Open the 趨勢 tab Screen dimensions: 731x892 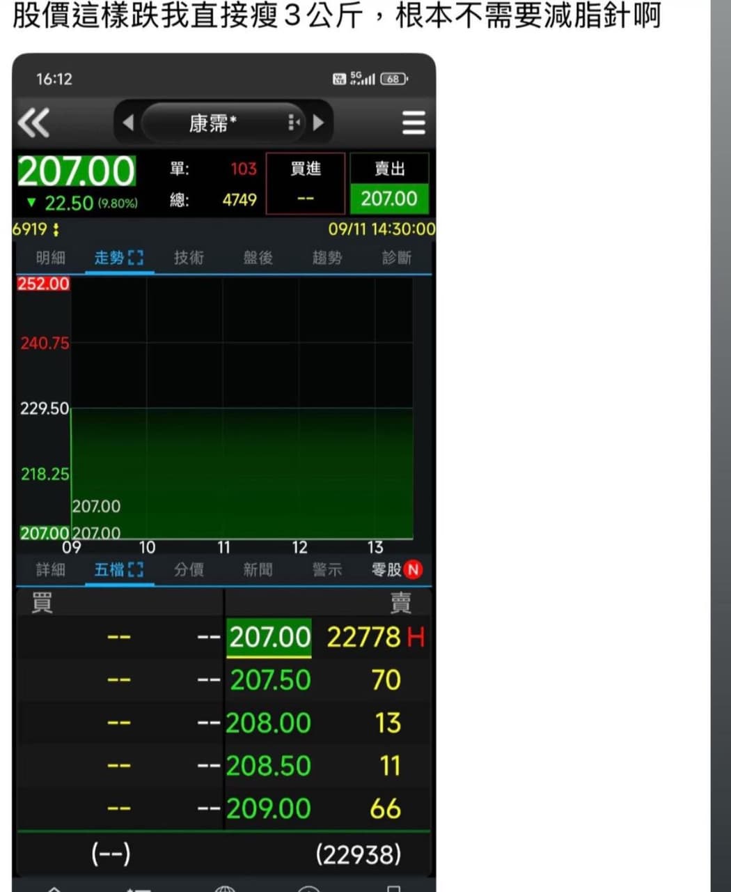327,258
